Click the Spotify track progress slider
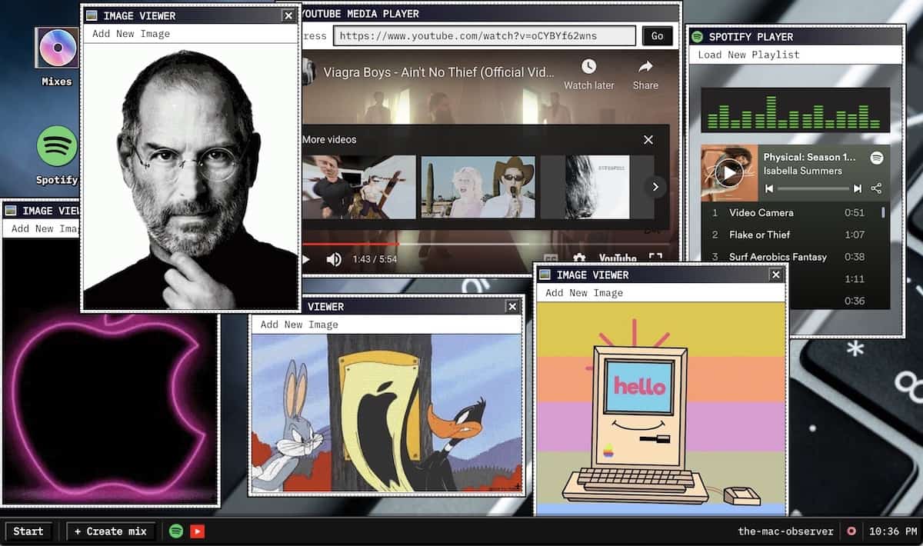Screen dimensions: 923x546 pyautogui.click(x=813, y=188)
